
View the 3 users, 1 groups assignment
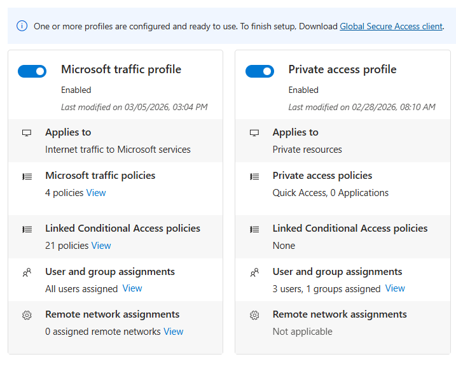click(x=395, y=288)
